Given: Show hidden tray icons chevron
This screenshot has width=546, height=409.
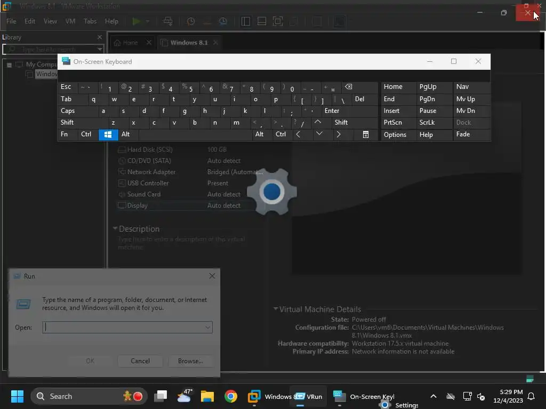Looking at the screenshot, I should point(433,396).
